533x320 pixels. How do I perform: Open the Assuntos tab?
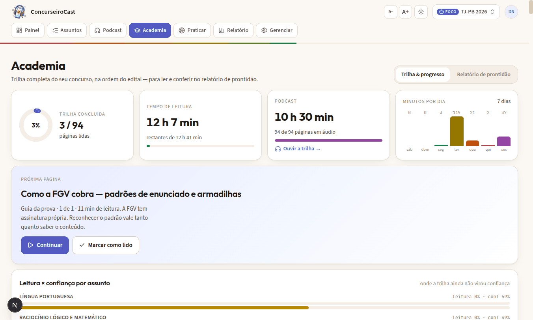point(67,30)
